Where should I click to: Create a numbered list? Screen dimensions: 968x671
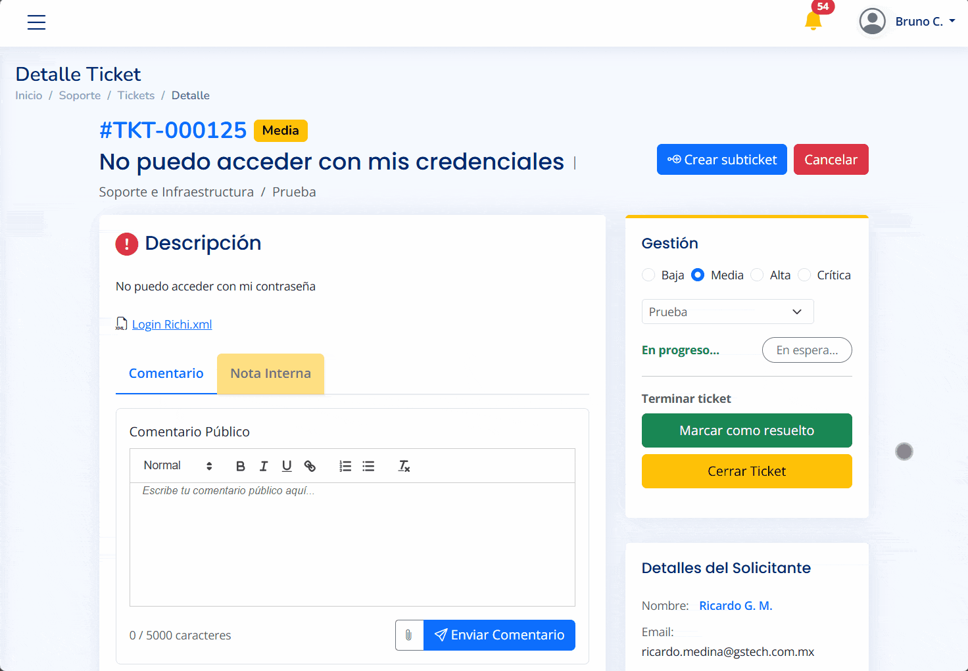[345, 465]
